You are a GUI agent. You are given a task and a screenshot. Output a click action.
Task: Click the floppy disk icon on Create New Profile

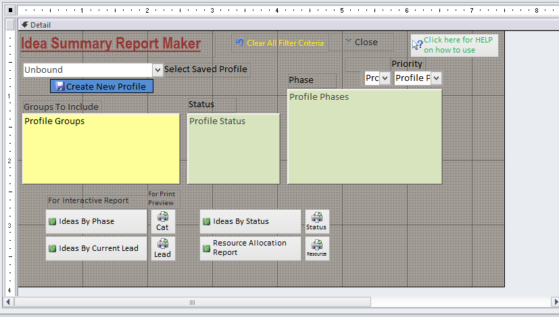(60, 86)
